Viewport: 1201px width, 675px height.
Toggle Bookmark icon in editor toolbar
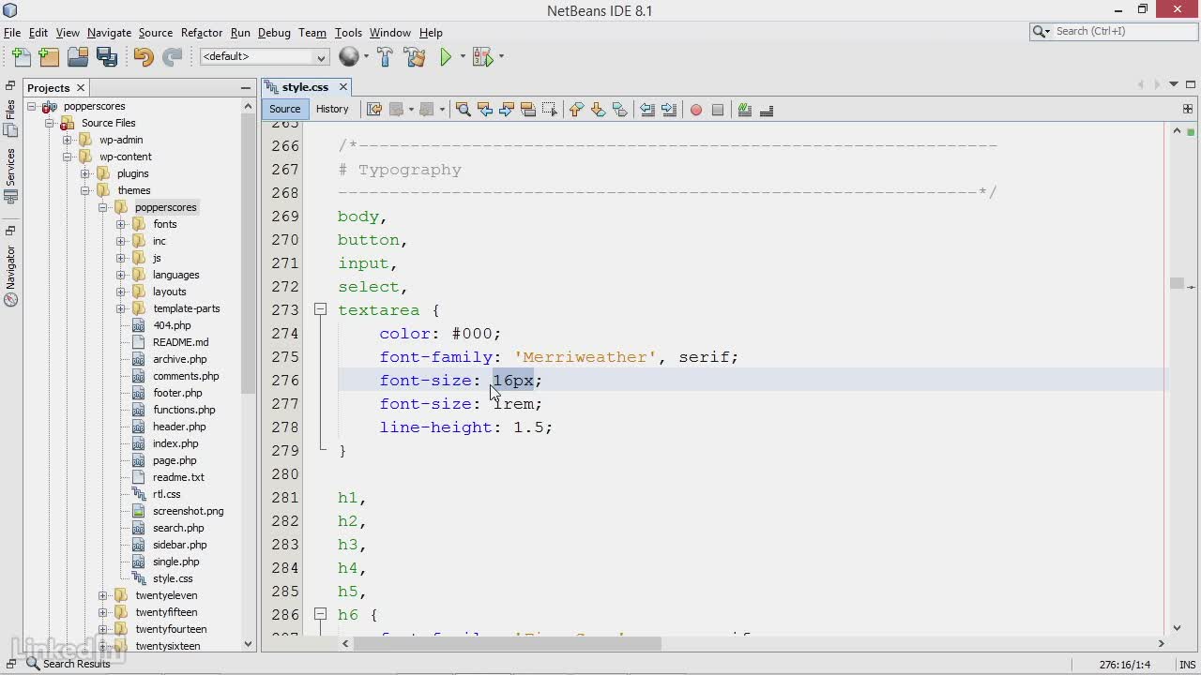tap(619, 110)
